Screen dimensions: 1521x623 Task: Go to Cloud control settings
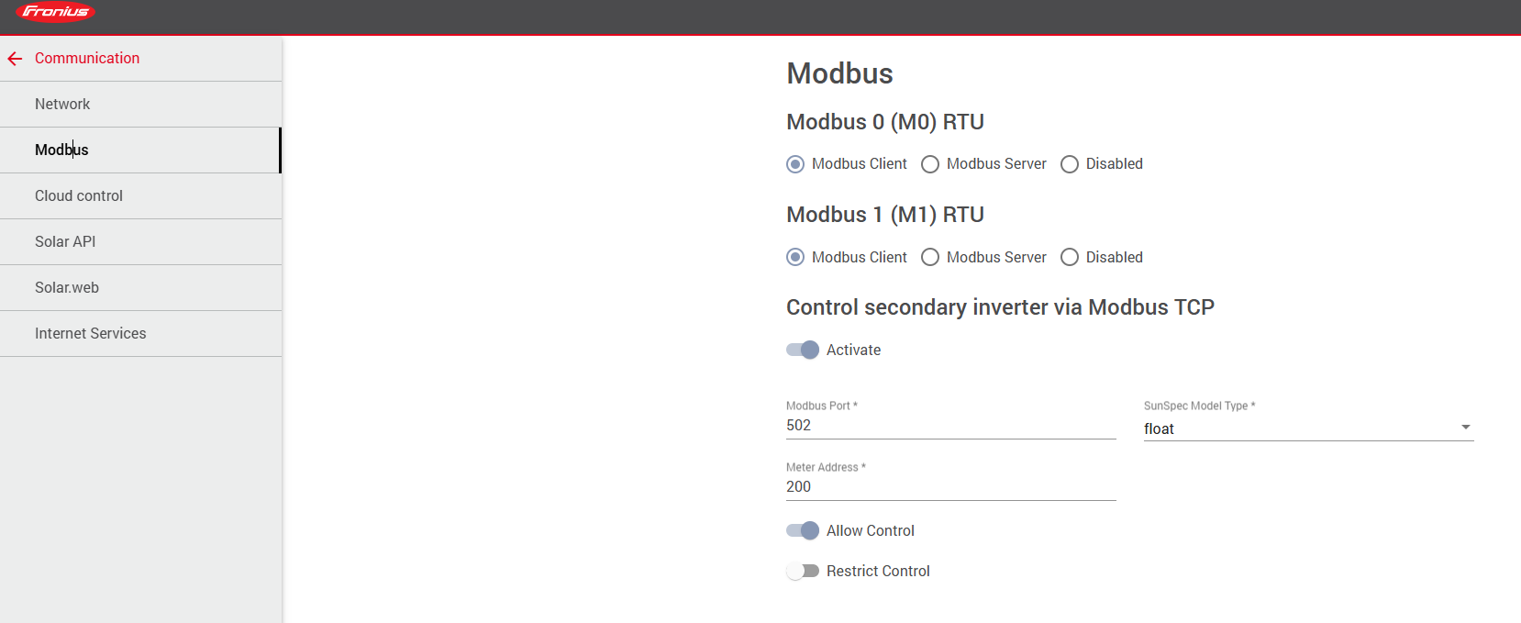[79, 196]
